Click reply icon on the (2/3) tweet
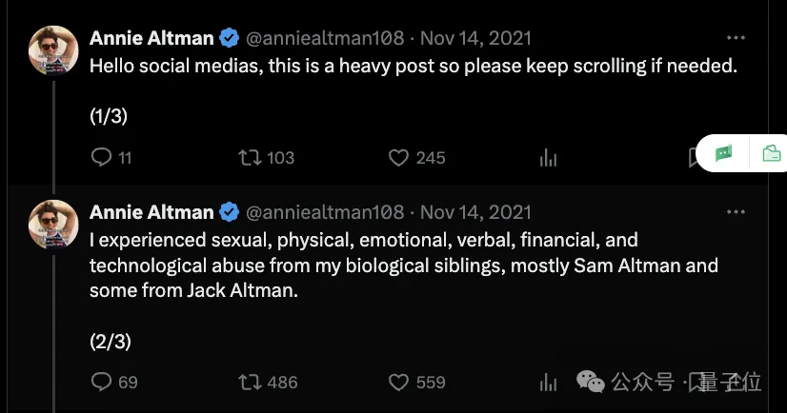Viewport: 787px width, 413px height. [x=101, y=382]
